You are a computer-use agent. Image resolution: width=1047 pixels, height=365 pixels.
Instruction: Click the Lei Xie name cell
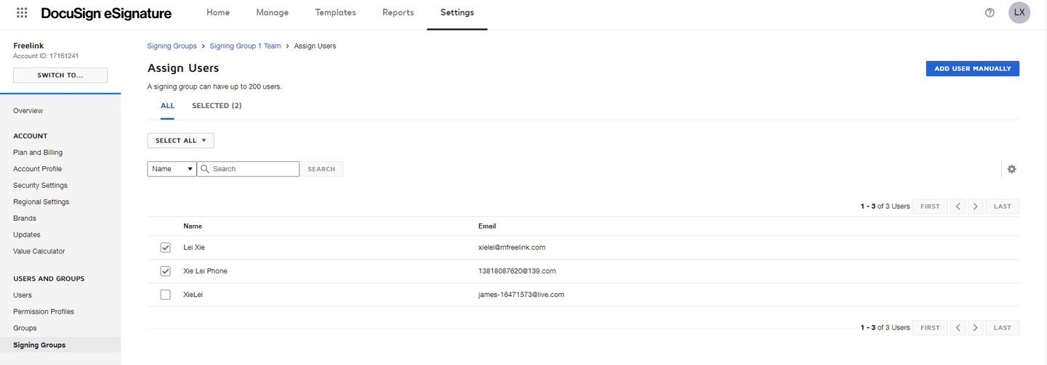[194, 247]
